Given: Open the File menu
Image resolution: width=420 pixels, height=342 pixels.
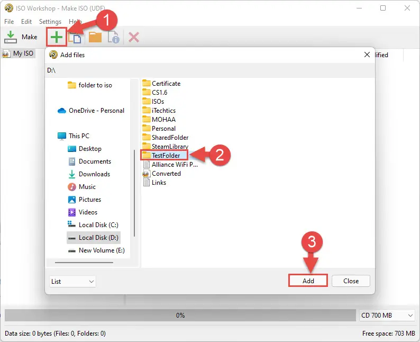Looking at the screenshot, I should (9, 22).
